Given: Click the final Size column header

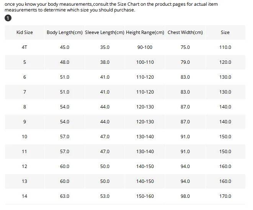Looking at the screenshot, I should click(x=225, y=32).
